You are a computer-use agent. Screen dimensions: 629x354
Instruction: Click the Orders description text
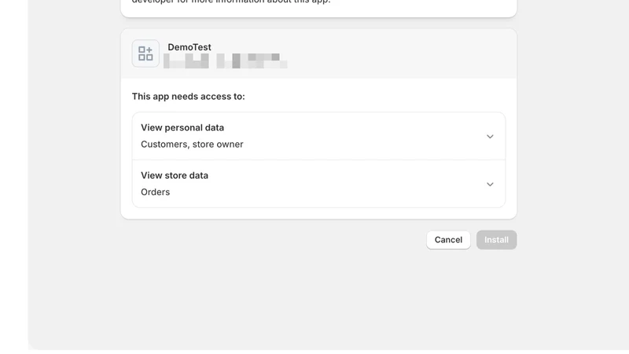[x=155, y=192]
